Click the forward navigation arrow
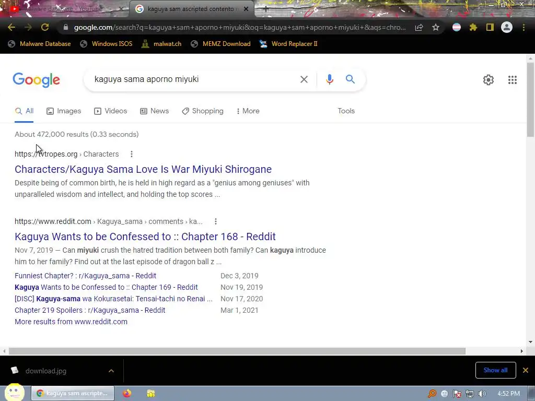Screen dimensions: 535x401 point(28,27)
